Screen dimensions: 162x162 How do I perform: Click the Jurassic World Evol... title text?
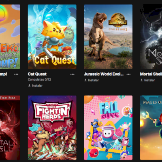104,74
